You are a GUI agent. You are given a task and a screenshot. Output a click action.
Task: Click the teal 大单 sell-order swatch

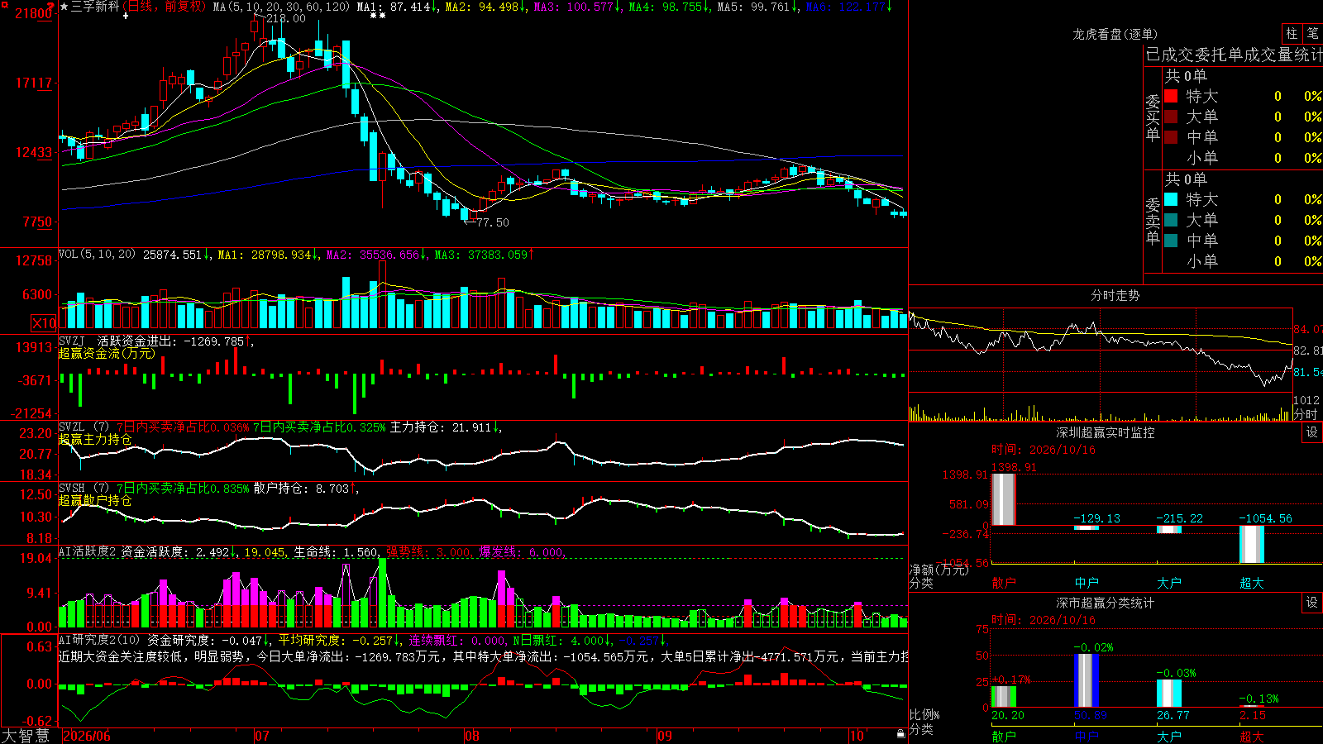tap(1171, 220)
